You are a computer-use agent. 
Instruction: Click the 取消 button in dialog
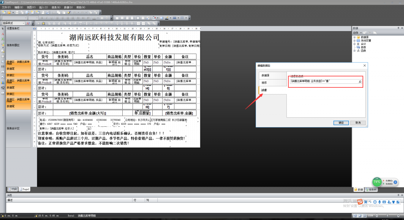pos(358,123)
